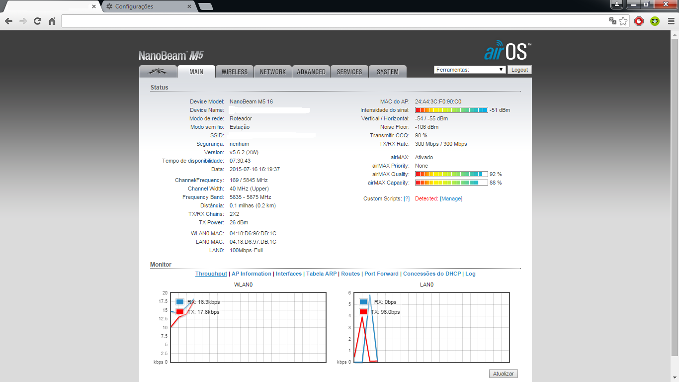This screenshot has width=679, height=382.
Task: Open the SYSTEM tab
Action: [388, 72]
